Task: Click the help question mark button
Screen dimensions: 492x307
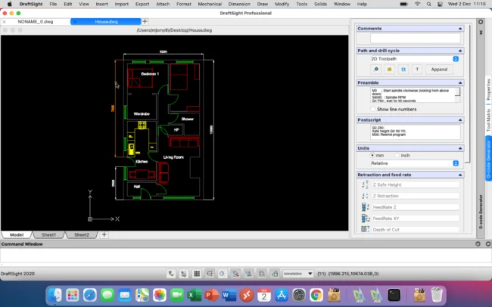Action: (416, 69)
